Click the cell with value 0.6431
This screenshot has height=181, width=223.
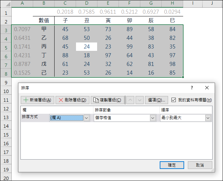(22, 38)
